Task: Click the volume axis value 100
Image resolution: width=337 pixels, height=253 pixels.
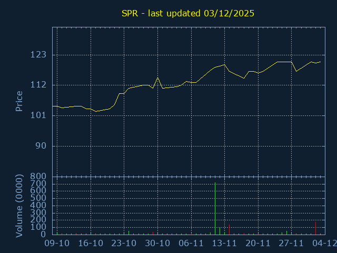Action: (x=38, y=227)
